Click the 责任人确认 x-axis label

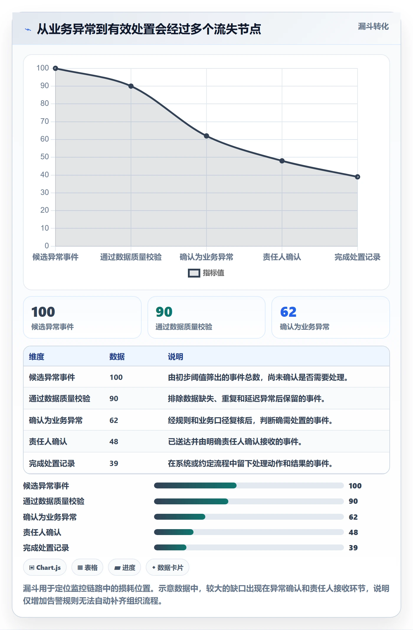tap(282, 257)
